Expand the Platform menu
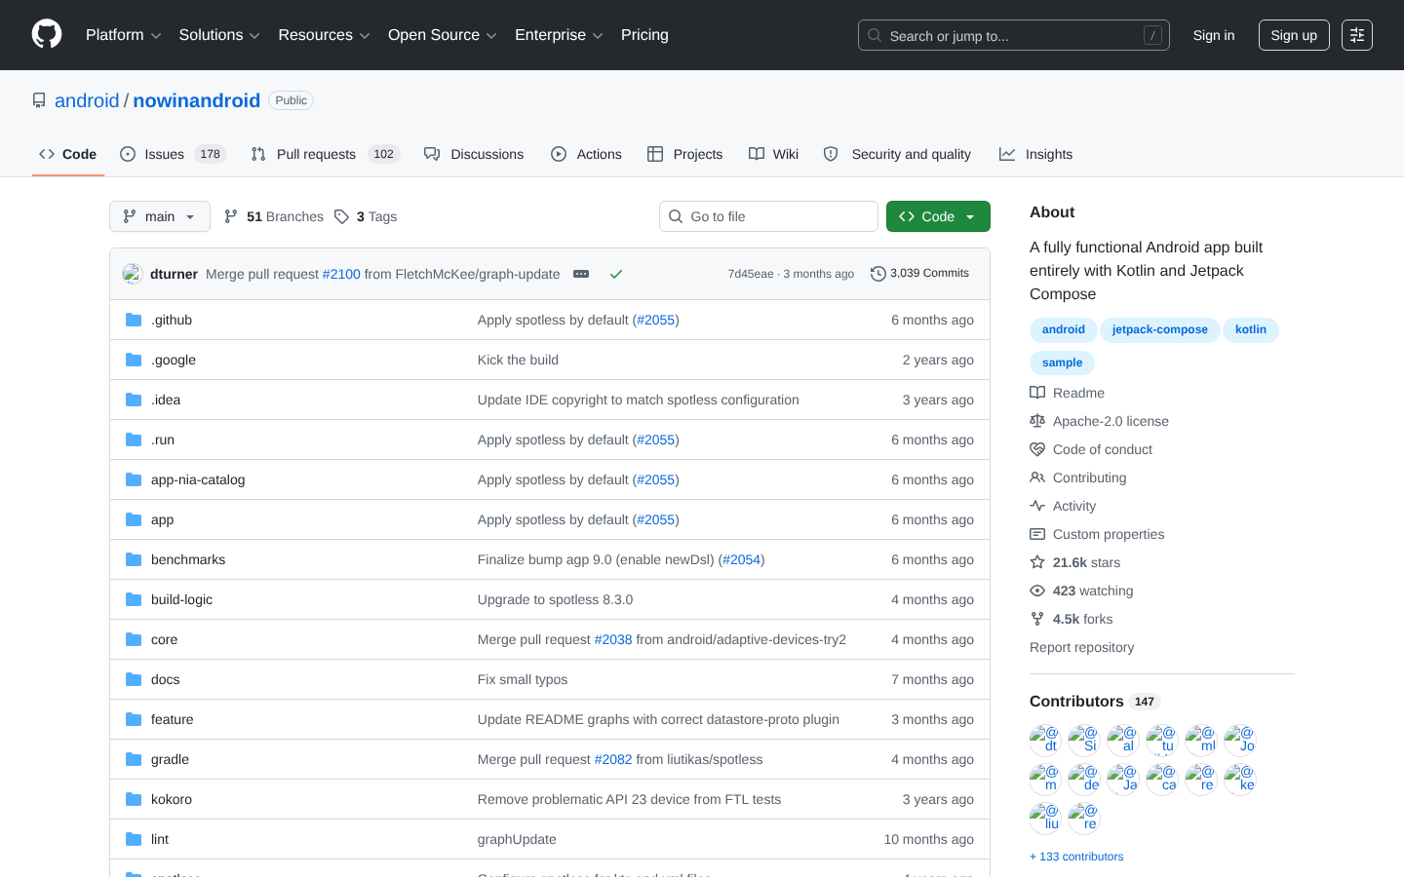1404x877 pixels. point(124,35)
